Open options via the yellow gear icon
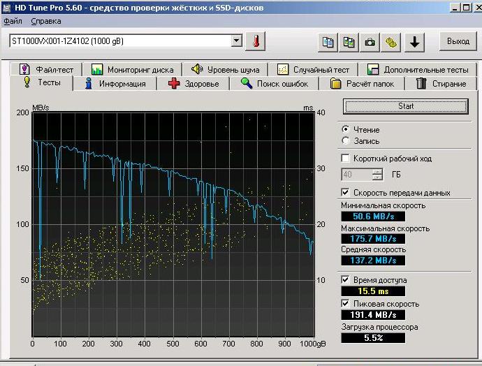The height and width of the screenshot is (366, 482). [390, 42]
